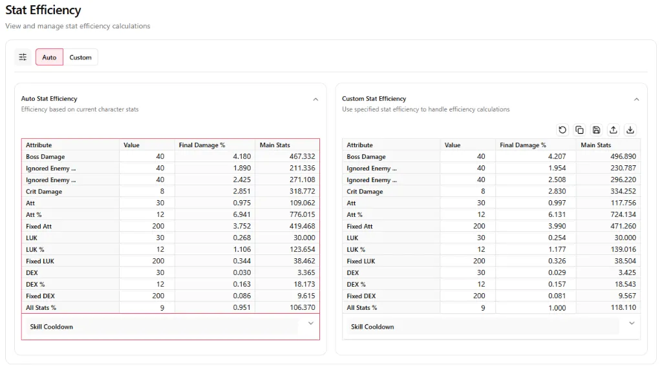This screenshot has width=662, height=368.
Task: Click the Stat Efficiency page heading
Action: pos(43,10)
